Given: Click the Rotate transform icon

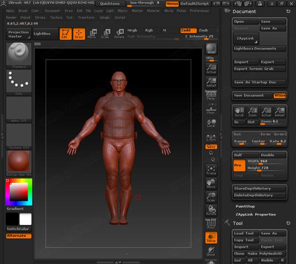Looking at the screenshot, I should point(119,34).
